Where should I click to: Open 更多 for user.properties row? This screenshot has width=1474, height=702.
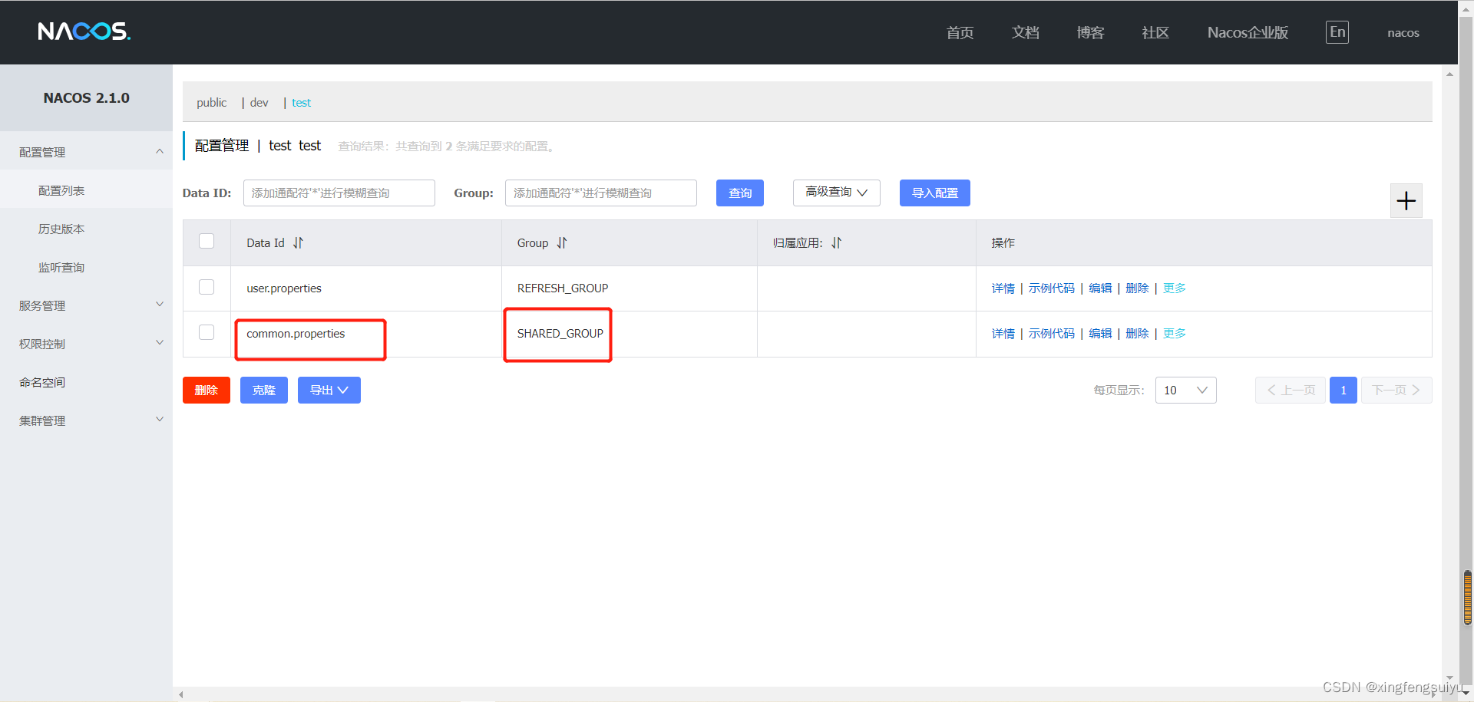pyautogui.click(x=1175, y=288)
